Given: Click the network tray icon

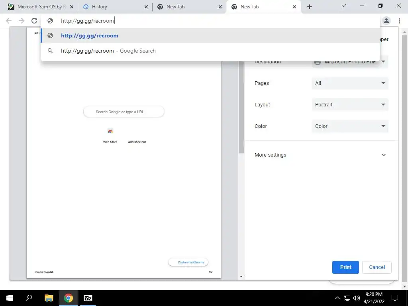Looking at the screenshot, I should (347, 298).
